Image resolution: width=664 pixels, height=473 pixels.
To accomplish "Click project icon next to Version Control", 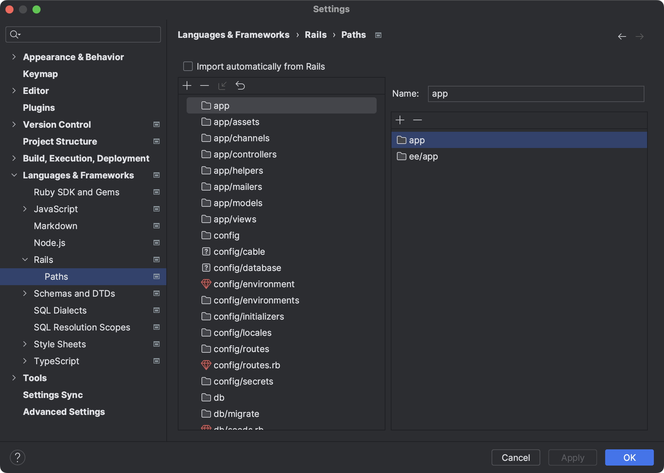I will pos(157,124).
